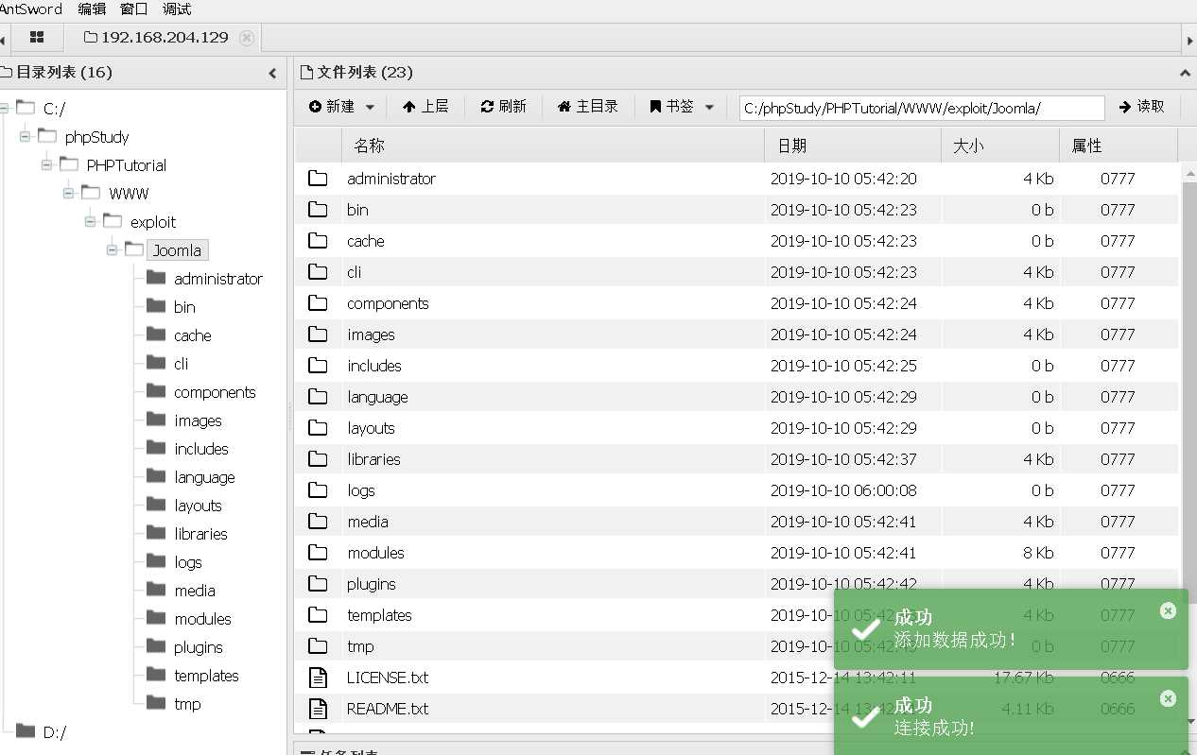Select layouts folder icon in the tree
This screenshot has width=1197, height=755.
tap(156, 505)
